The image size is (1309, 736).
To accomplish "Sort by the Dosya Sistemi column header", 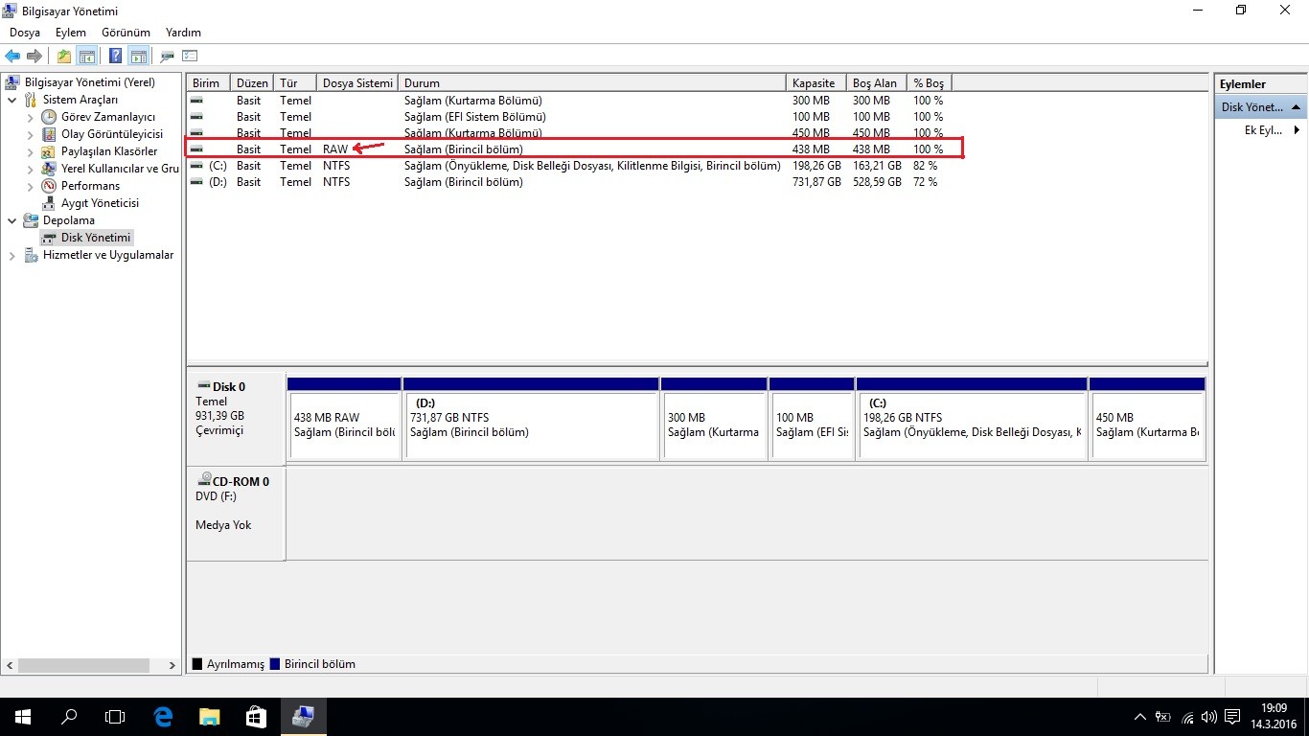I will click(357, 83).
